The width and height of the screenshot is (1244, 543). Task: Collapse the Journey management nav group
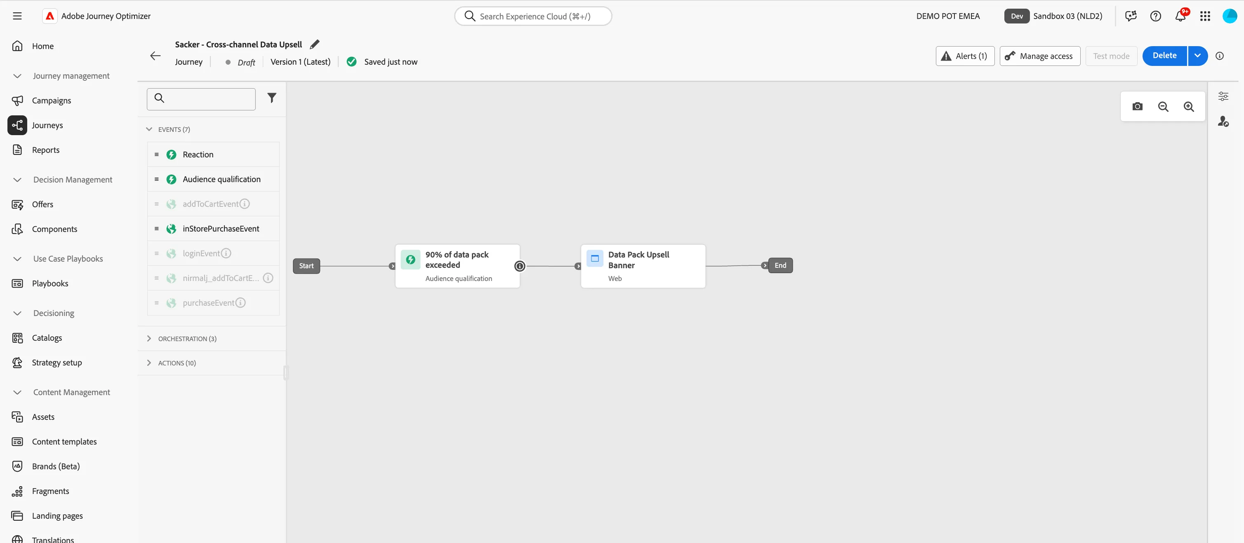point(17,76)
